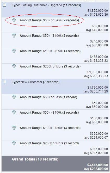This screenshot has width=110, height=173.
Task: Tick the New Customer type checkbox
Action: click(x=4, y=82)
